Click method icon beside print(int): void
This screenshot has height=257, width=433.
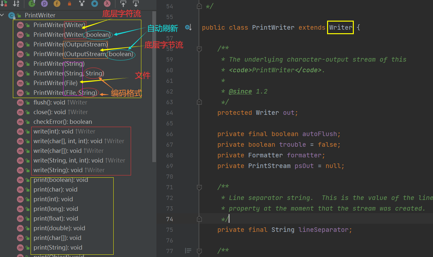(20, 199)
